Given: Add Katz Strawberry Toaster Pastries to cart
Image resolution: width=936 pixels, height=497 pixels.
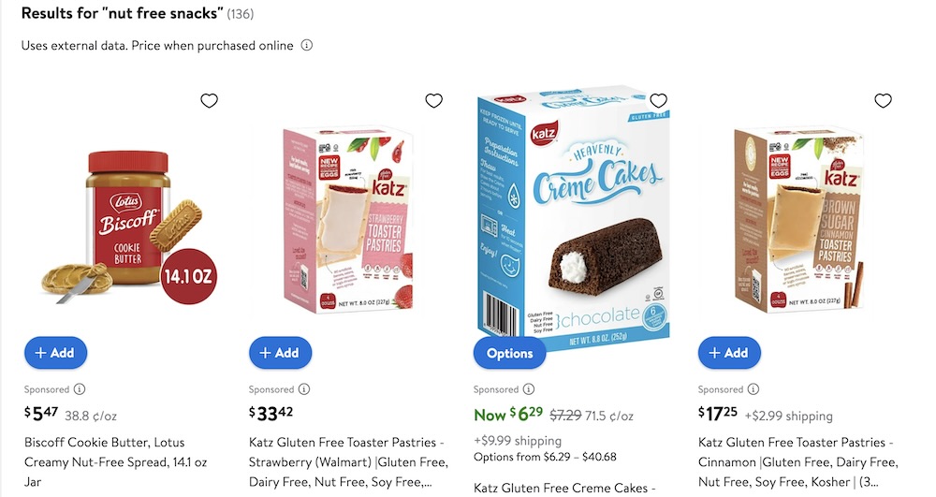Looking at the screenshot, I should 281,353.
